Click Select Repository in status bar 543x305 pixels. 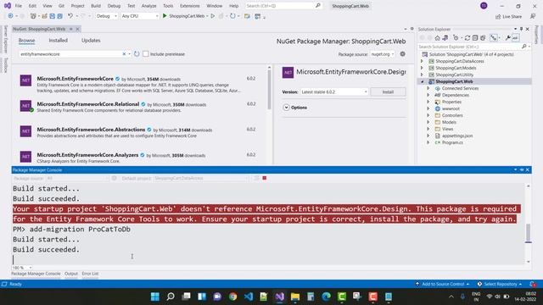(x=500, y=284)
